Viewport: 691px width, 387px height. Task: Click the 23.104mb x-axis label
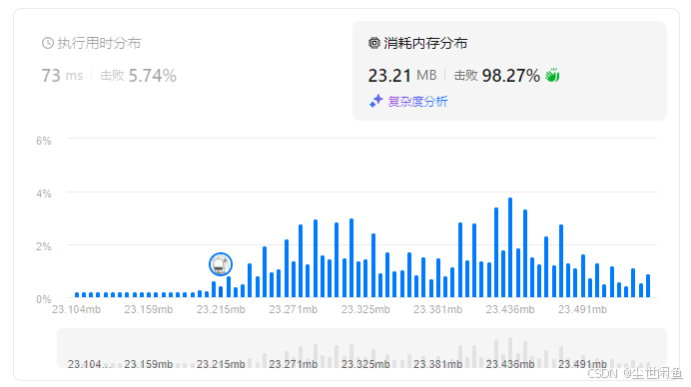(76, 309)
